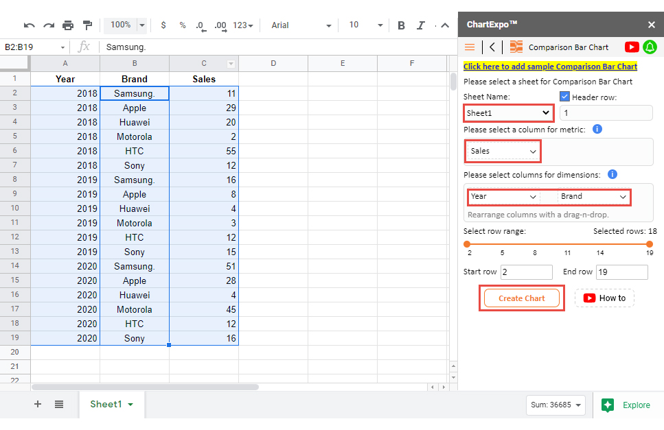The image size is (664, 430).
Task: Click the row range slider left handle
Action: 467,244
